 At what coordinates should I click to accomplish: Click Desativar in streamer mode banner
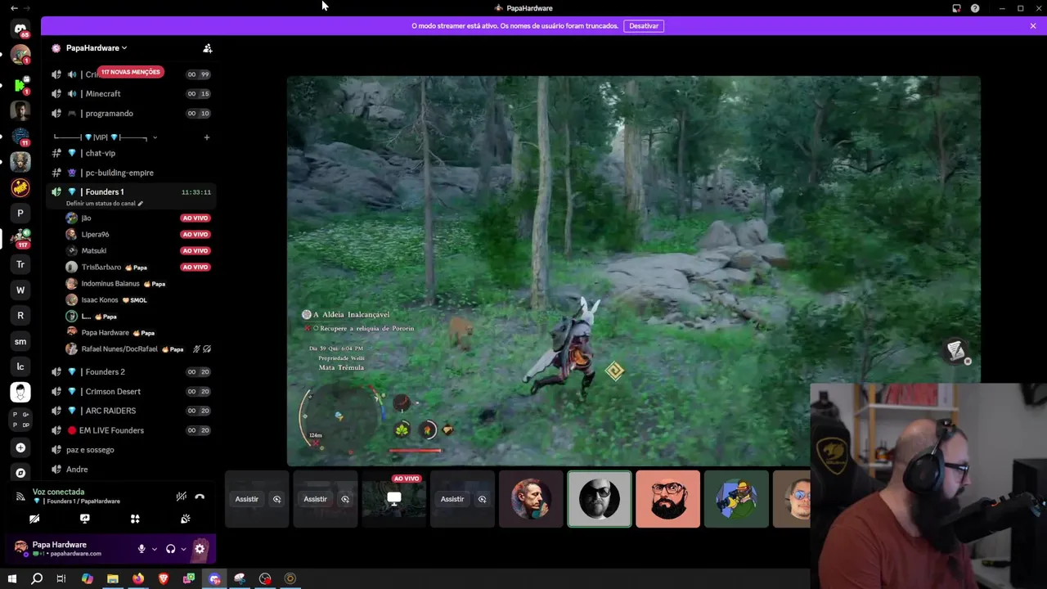point(644,26)
